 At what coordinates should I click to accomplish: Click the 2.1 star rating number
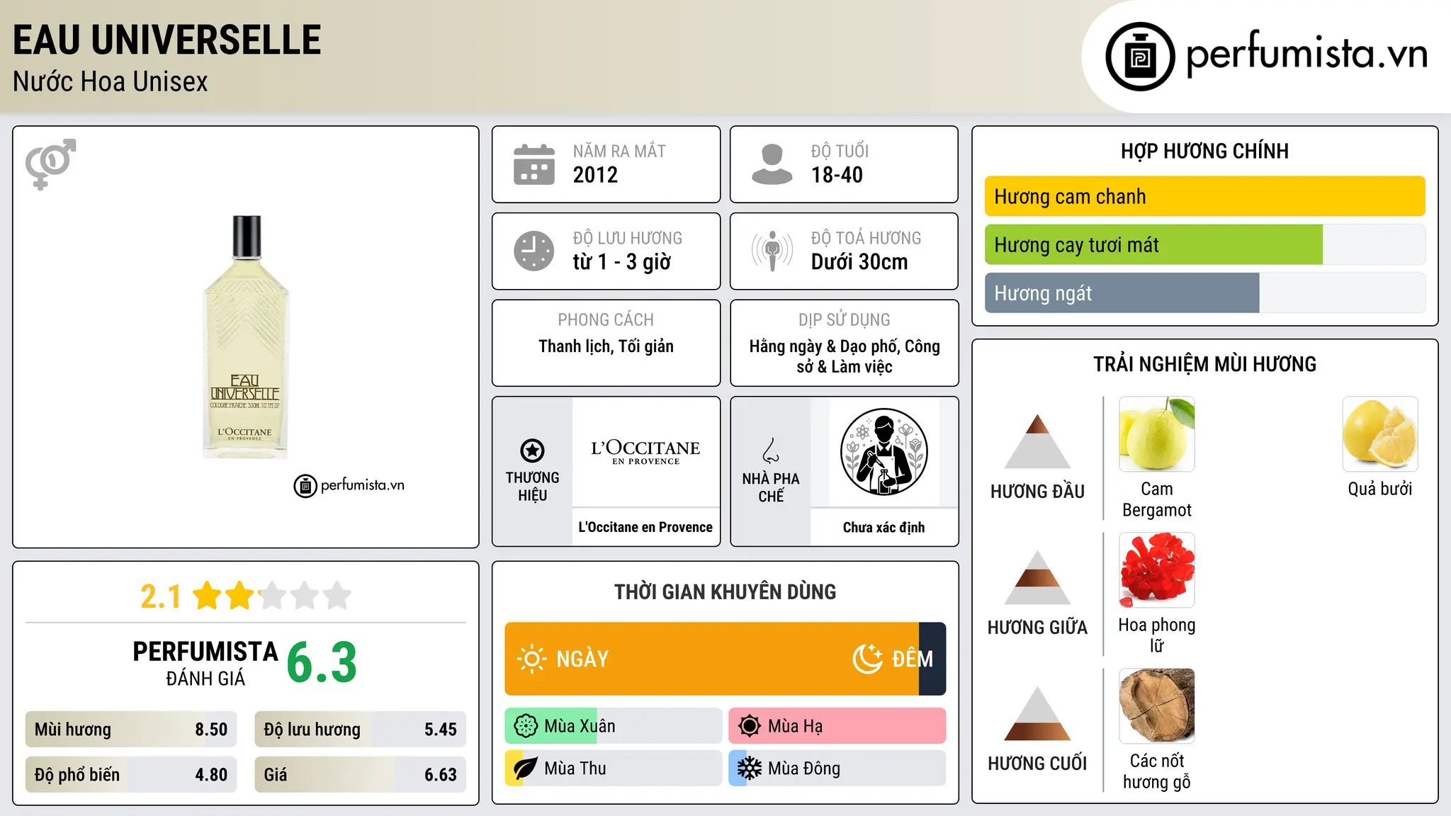[161, 596]
